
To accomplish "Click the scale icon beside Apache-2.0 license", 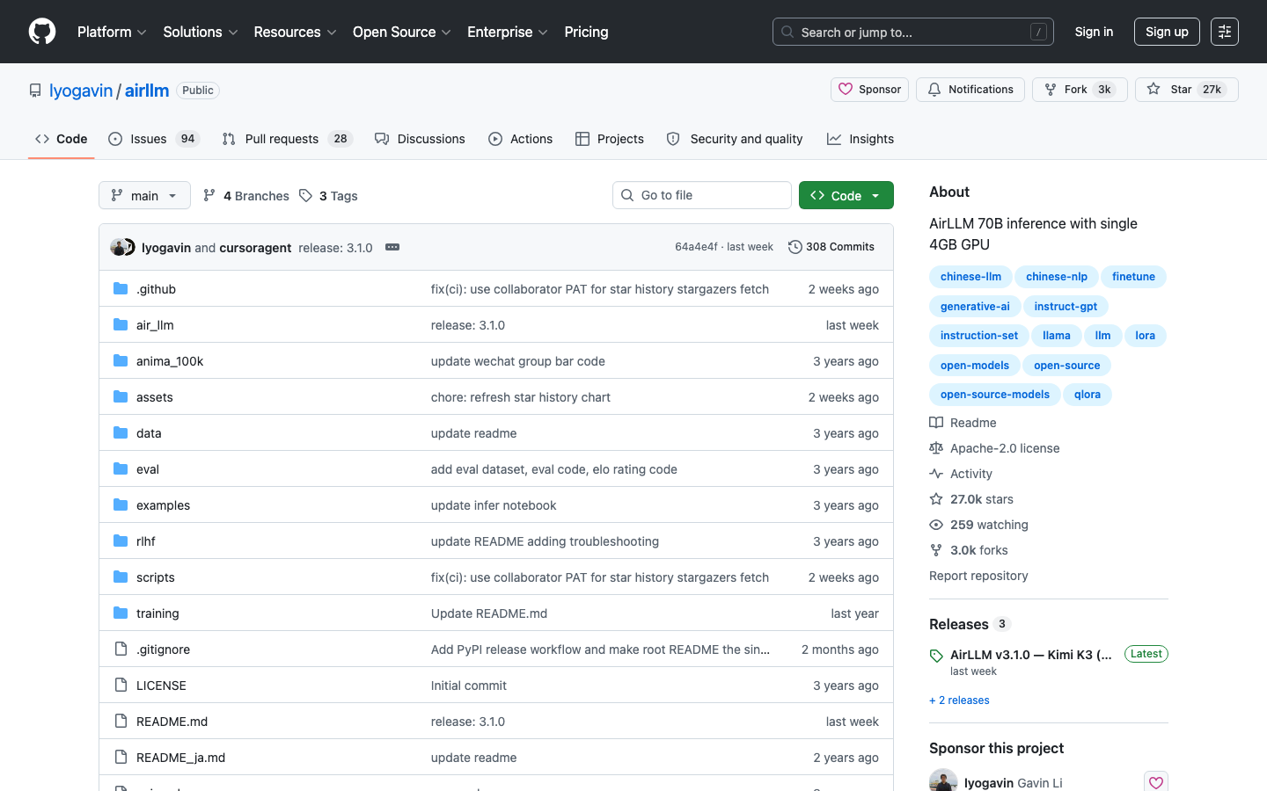I will pos(936,448).
